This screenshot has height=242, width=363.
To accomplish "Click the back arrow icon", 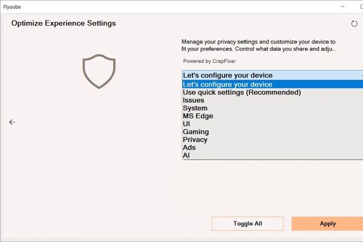I will pyautogui.click(x=12, y=122).
